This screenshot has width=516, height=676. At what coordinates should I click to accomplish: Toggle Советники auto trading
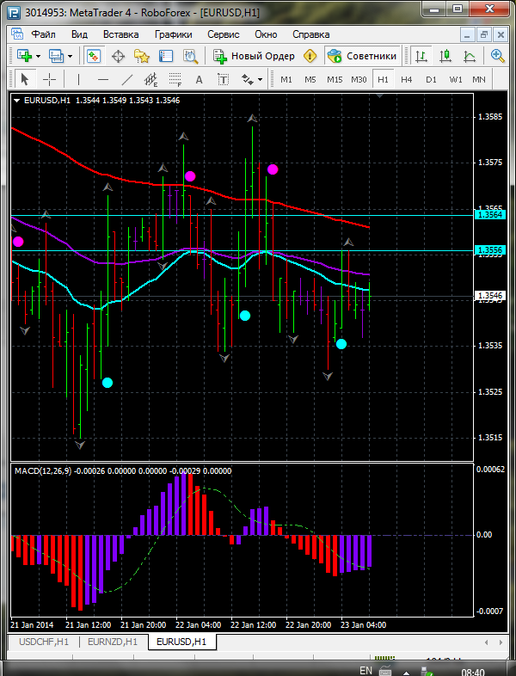[x=362, y=56]
